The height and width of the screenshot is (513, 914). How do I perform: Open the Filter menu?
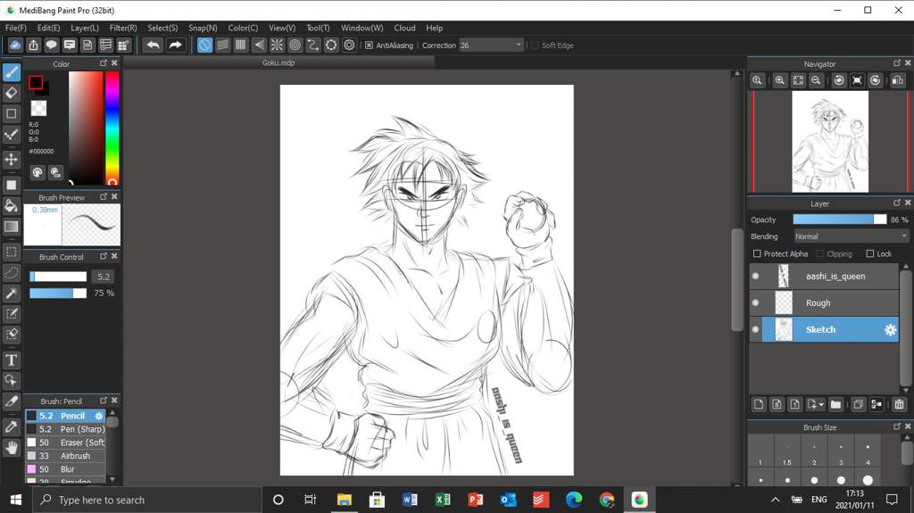tap(123, 28)
